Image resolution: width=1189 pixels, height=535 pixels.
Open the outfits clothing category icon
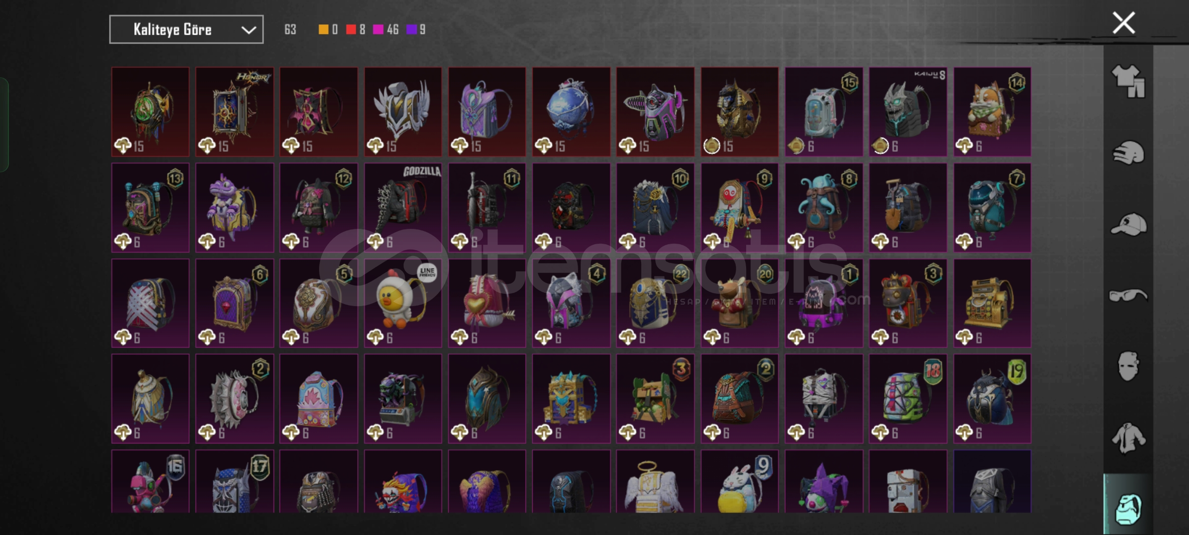pyautogui.click(x=1128, y=81)
